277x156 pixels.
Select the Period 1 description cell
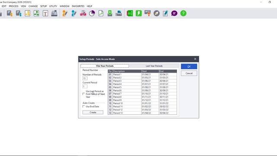[x=127, y=75]
